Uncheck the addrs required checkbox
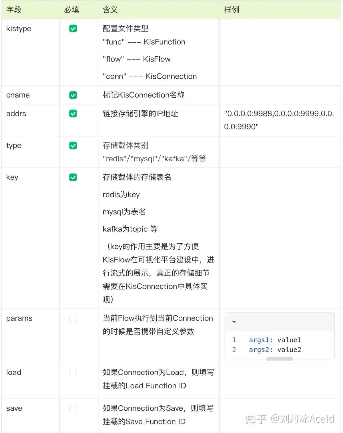The width and height of the screenshot is (343, 433). pos(73,114)
